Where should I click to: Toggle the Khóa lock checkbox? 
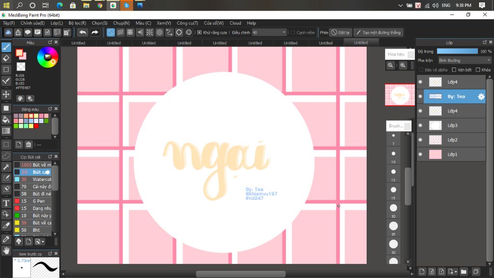[x=477, y=70]
